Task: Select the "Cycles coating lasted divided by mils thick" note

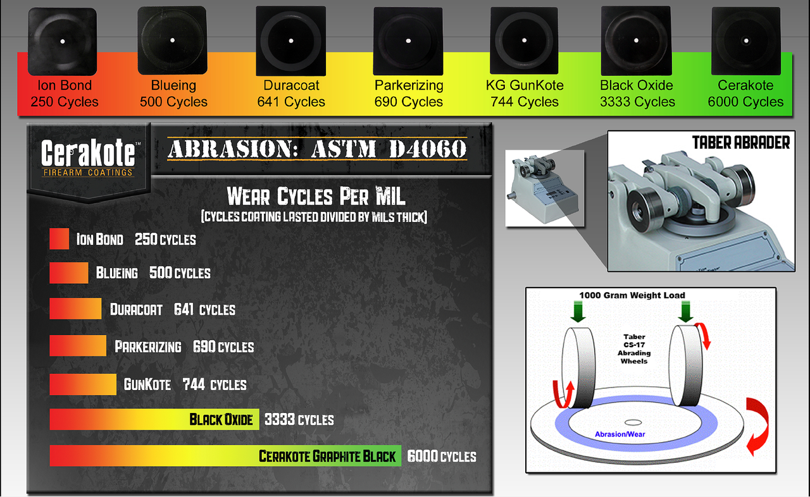Action: pos(315,217)
